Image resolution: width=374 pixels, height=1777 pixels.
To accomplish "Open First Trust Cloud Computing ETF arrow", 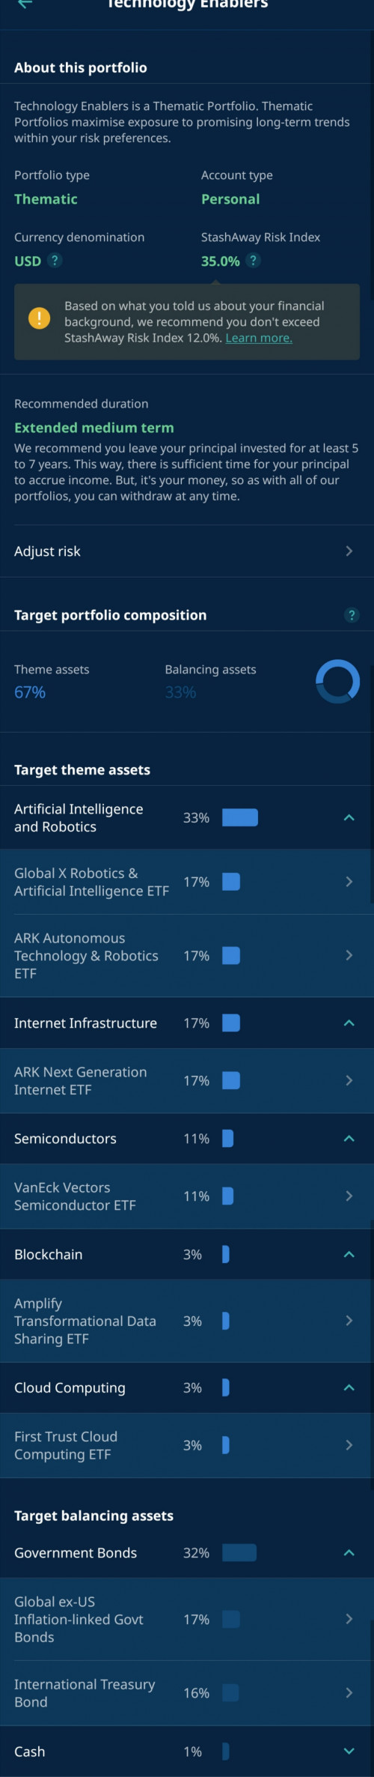I will click(349, 1445).
